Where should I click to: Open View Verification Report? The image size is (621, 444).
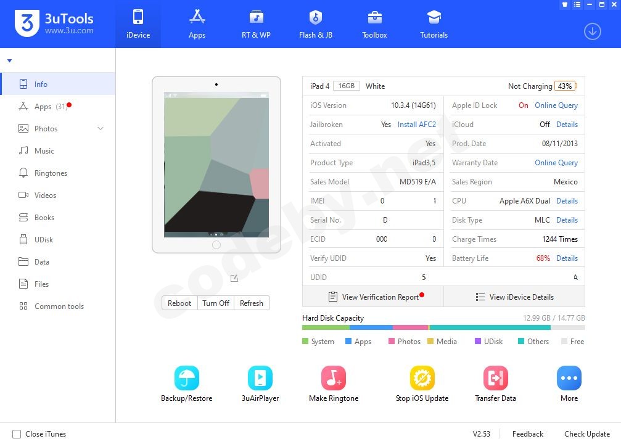point(373,297)
